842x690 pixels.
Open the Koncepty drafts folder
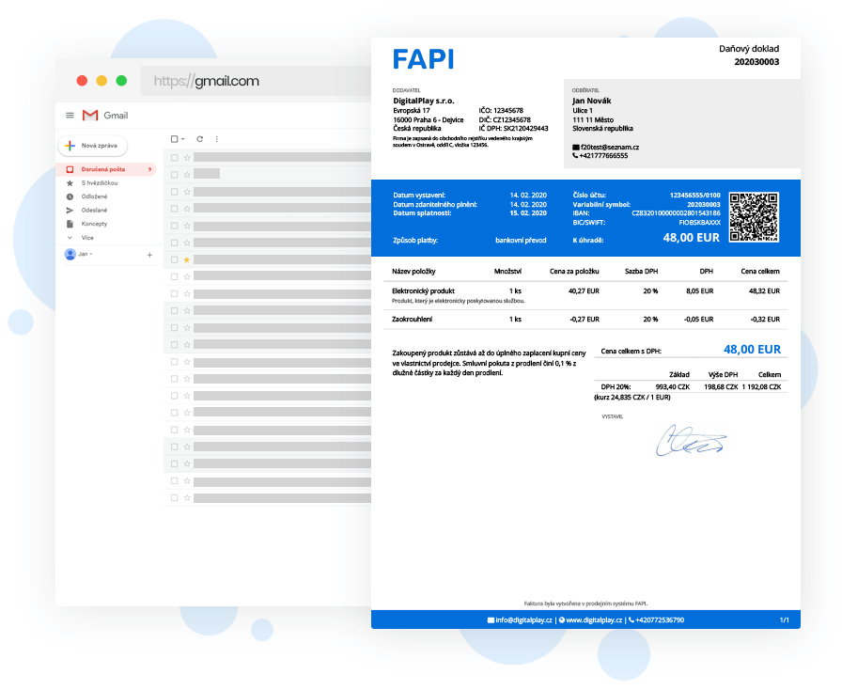point(95,224)
